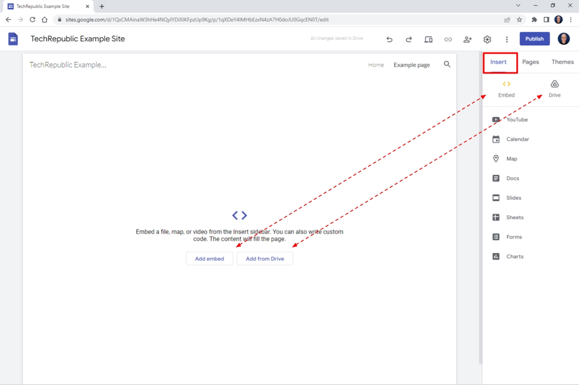Click the copy published site link icon
579x385 pixels.
(x=448, y=39)
